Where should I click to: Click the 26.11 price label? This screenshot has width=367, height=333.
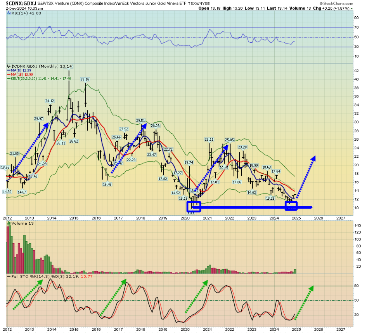[61, 143]
